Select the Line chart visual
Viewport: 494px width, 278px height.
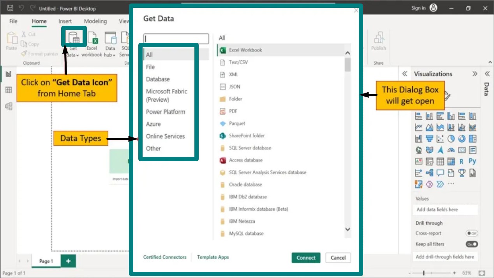[x=419, y=127]
